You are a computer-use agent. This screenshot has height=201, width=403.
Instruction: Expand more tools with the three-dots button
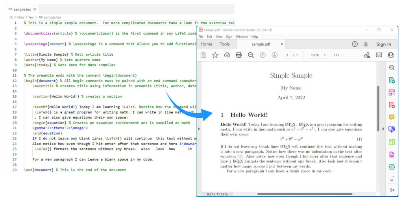[336, 55]
